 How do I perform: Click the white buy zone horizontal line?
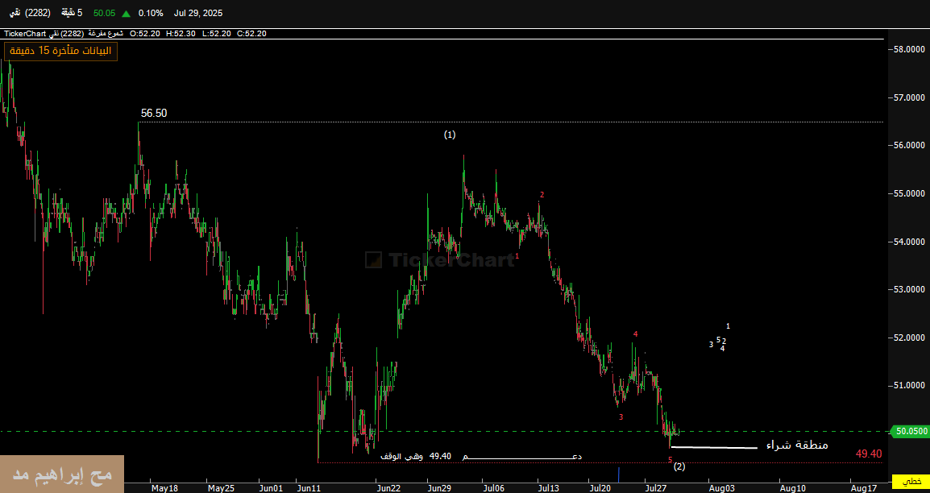pyautogui.click(x=714, y=447)
